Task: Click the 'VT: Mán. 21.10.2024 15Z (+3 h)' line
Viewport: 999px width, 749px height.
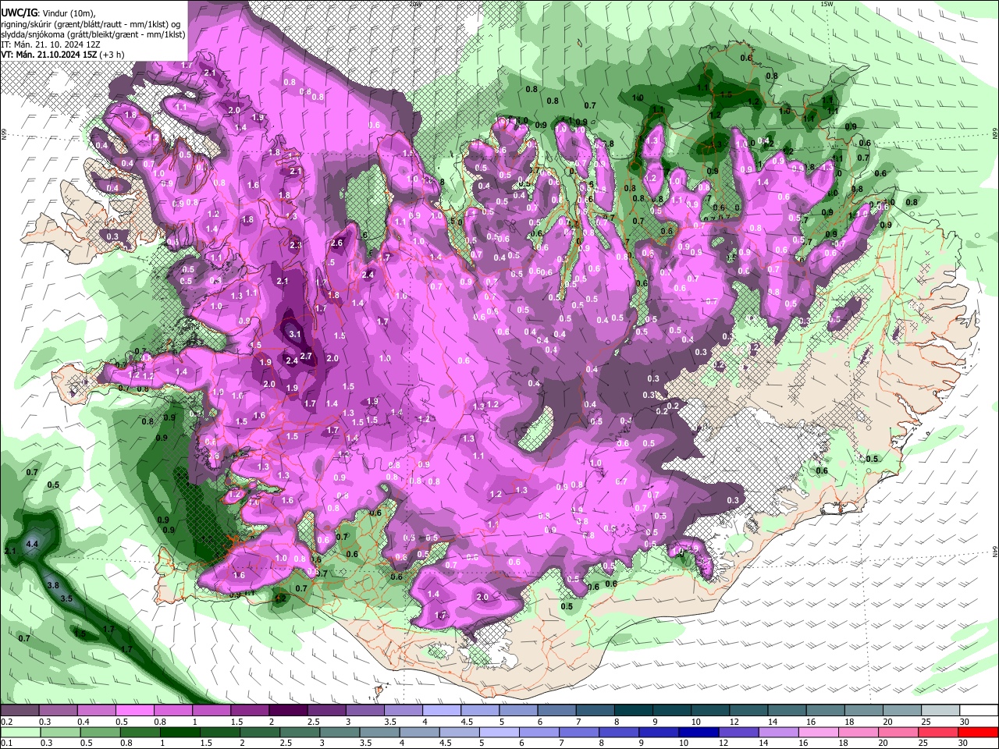Action: 62,55
